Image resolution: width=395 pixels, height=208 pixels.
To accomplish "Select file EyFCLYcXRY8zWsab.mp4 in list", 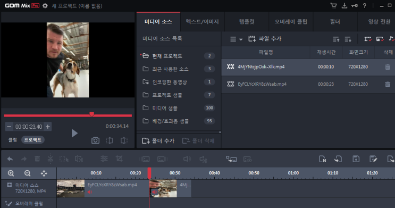I will pos(308,84).
